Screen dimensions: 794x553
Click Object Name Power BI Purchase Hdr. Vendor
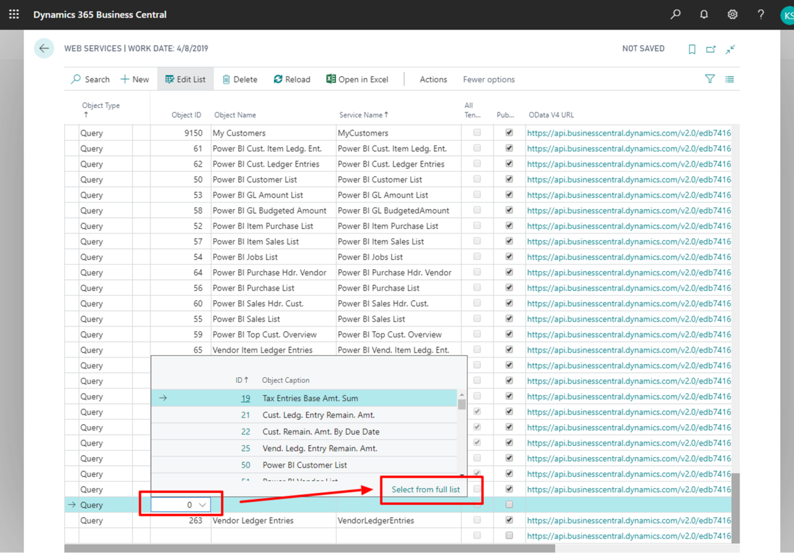tap(269, 273)
